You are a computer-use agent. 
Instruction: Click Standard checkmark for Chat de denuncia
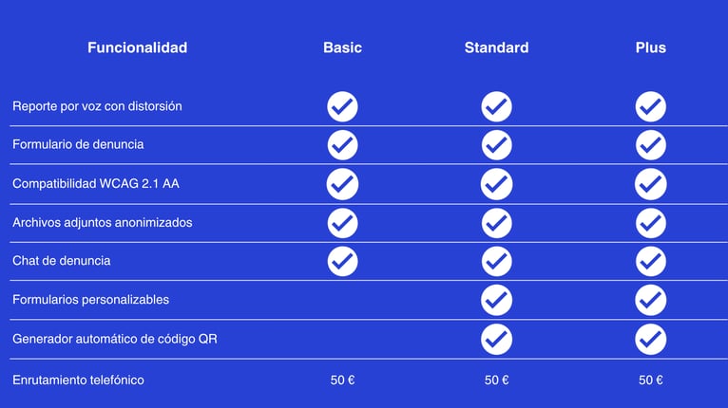496,261
